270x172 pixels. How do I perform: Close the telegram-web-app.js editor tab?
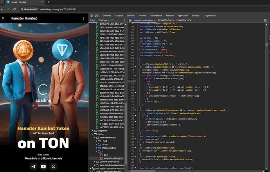coord(155,20)
